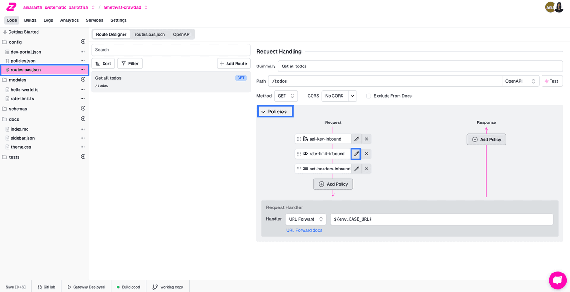The height and width of the screenshot is (292, 570).
Task: Open more options for policies.json
Action: 83,61
